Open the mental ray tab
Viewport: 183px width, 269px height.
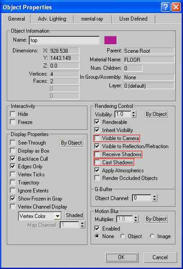click(92, 19)
